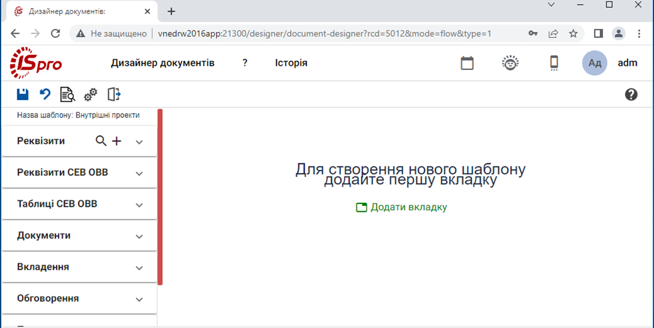Expand the Обговорення section
The height and width of the screenshot is (328, 654).
pos(139,299)
